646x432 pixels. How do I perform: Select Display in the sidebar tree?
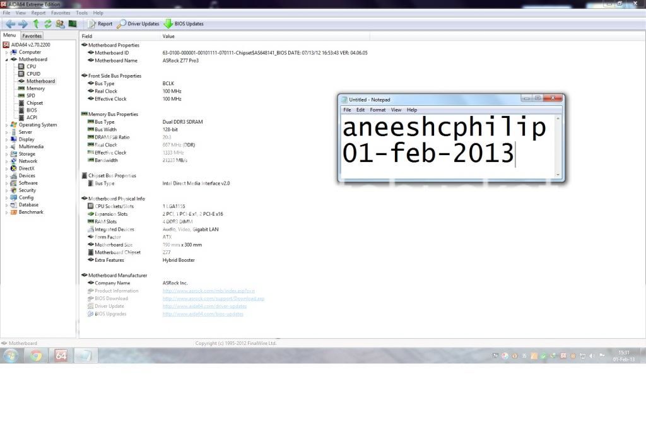coord(26,139)
